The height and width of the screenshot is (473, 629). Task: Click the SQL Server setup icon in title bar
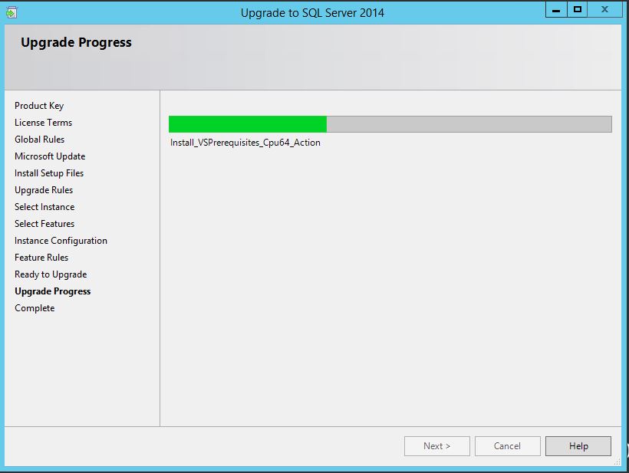click(x=11, y=12)
